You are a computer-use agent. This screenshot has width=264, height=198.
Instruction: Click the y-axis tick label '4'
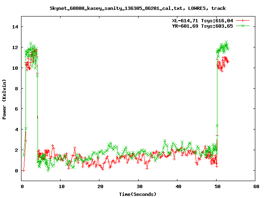pos(16,130)
